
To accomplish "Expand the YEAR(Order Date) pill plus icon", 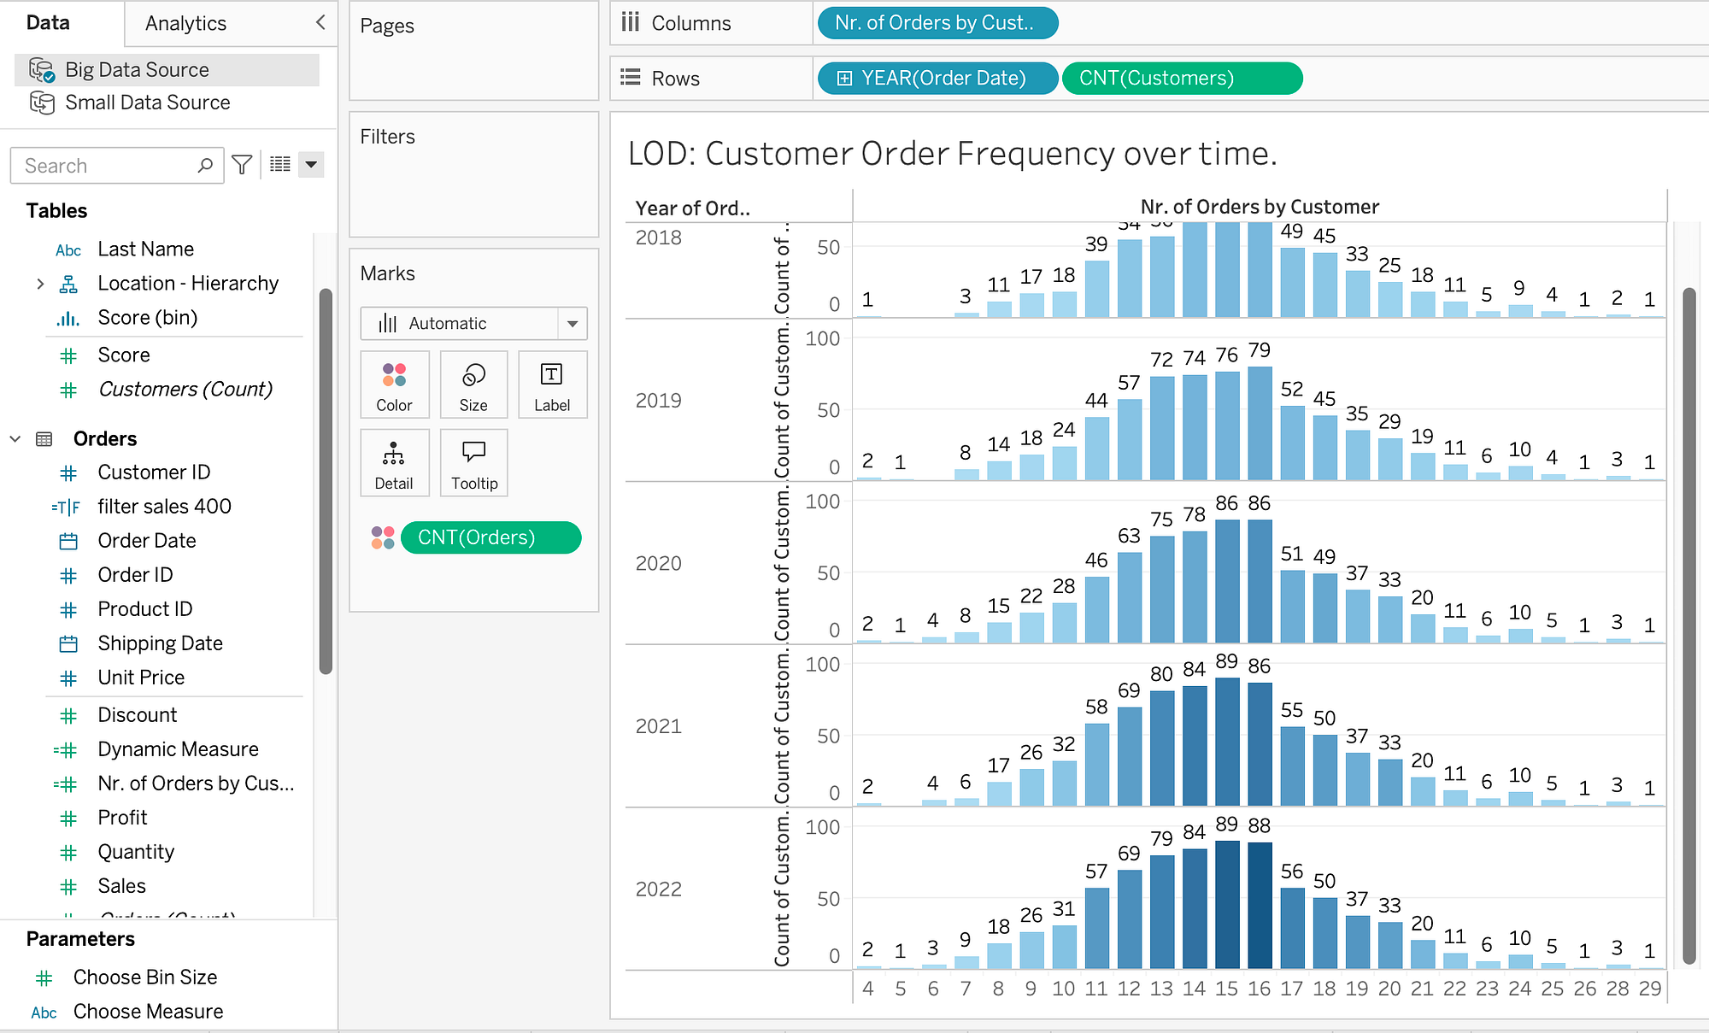I will click(844, 79).
